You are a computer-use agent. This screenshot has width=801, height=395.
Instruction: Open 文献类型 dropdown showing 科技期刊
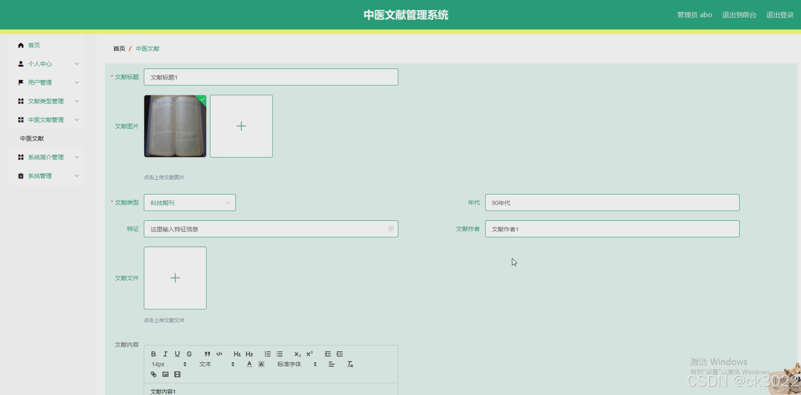tap(190, 203)
